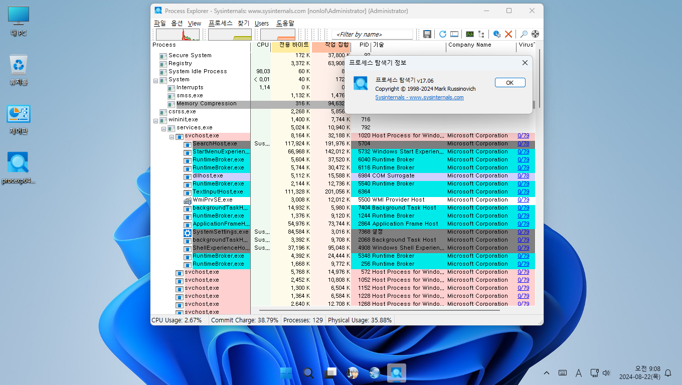Sort by the 전용 바이트 column header
The image size is (682, 385).
coord(291,46)
